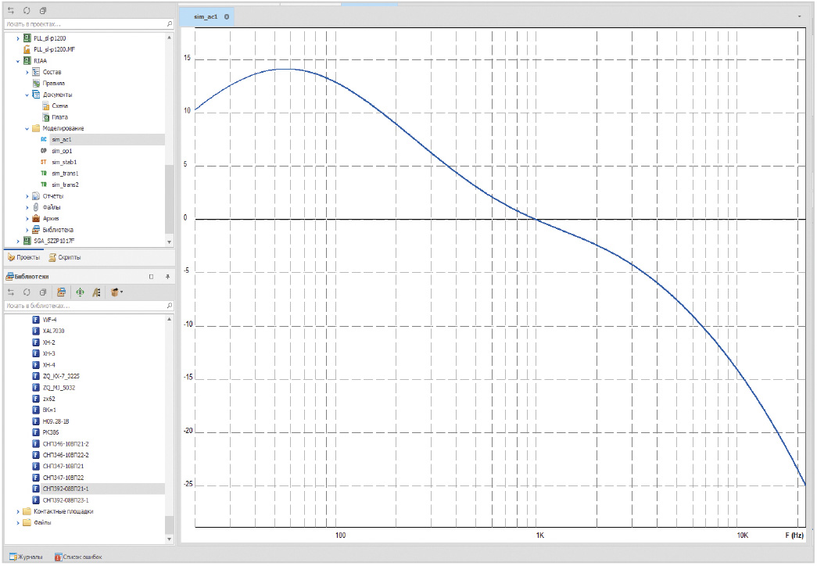Open the Журналы tab
This screenshot has height=566, width=817.
coord(26,557)
